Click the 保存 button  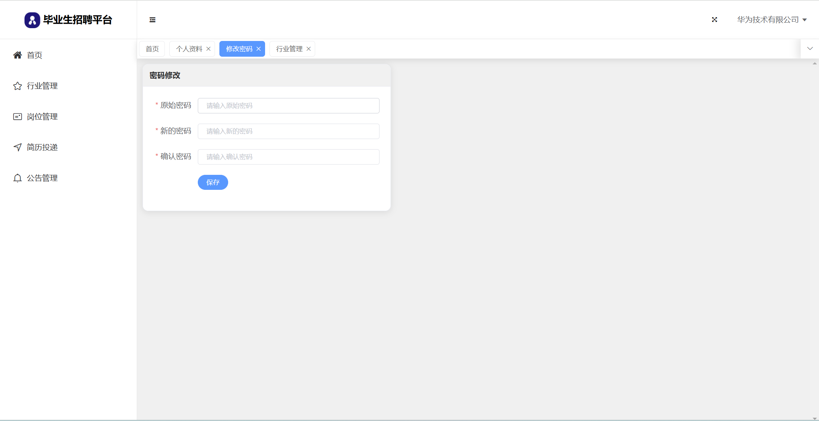click(213, 182)
